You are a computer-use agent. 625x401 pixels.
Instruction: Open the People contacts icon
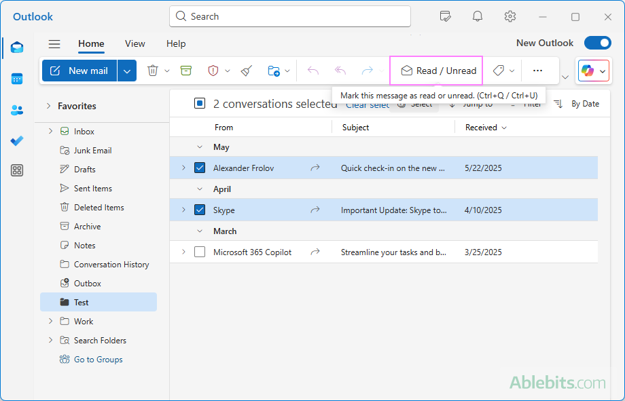[17, 110]
